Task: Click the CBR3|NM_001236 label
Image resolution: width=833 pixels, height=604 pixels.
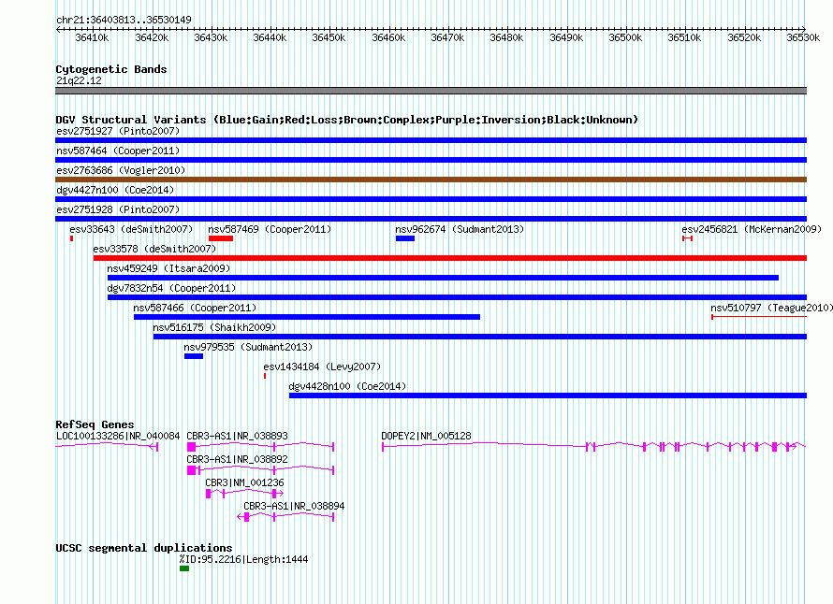Action: (x=244, y=482)
